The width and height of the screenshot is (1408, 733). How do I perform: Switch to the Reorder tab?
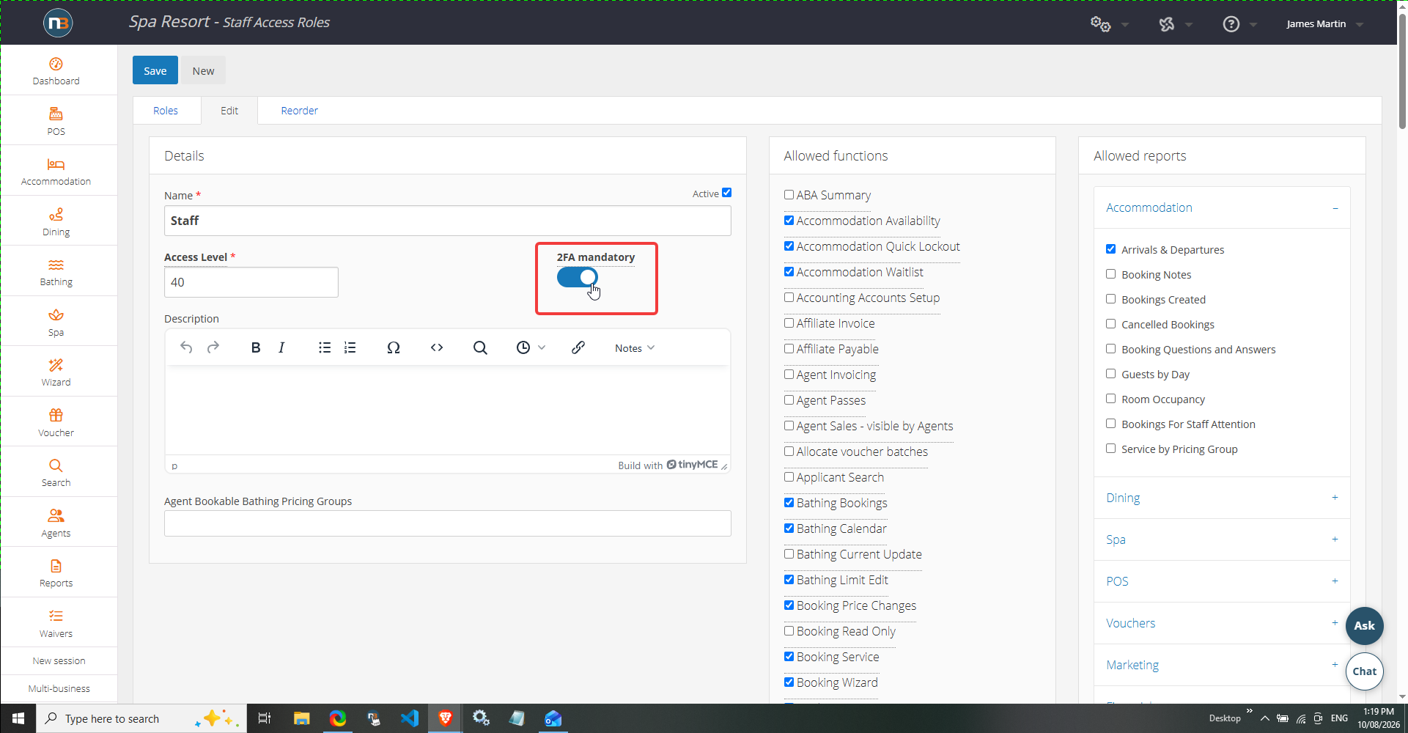(x=300, y=111)
